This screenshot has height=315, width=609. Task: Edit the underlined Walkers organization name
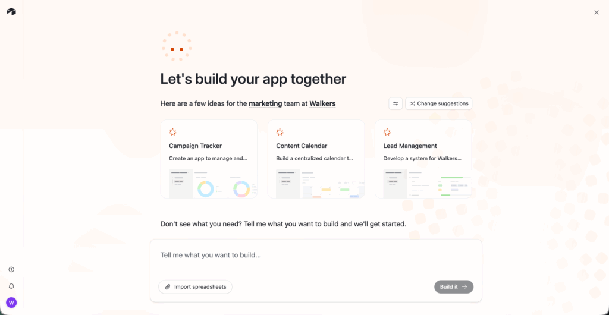click(x=322, y=103)
